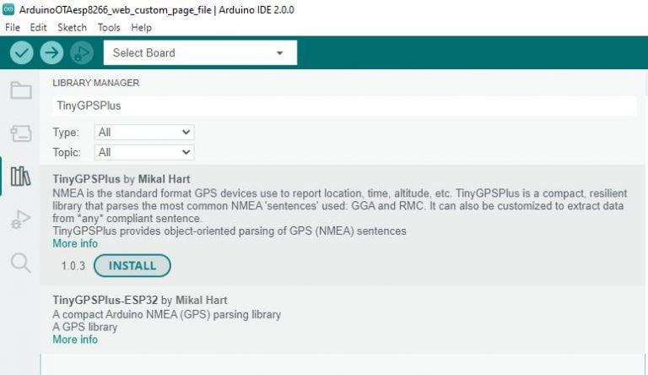
Task: Open the Type filter dropdown
Action: pos(144,132)
